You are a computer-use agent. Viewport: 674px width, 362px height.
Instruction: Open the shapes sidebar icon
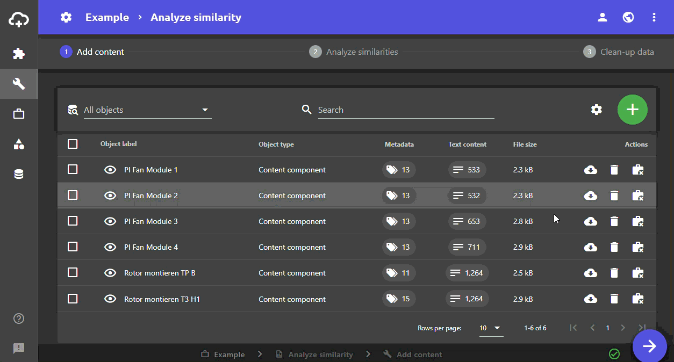click(x=19, y=144)
